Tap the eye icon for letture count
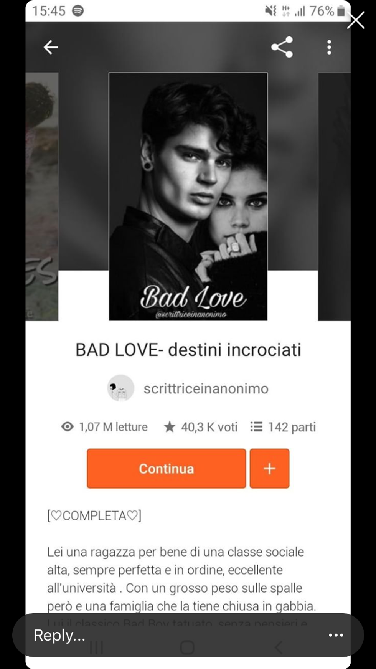 pyautogui.click(x=67, y=426)
